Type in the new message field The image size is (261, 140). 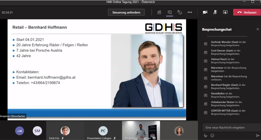(x=229, y=127)
